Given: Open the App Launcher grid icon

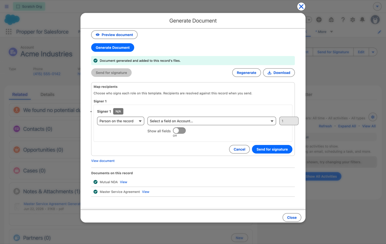Looking at the screenshot, I should click(x=9, y=32).
